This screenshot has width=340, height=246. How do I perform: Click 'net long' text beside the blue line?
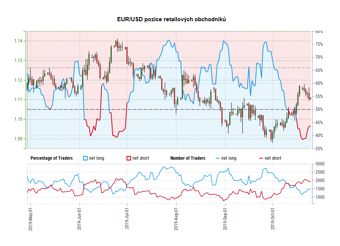point(229,158)
